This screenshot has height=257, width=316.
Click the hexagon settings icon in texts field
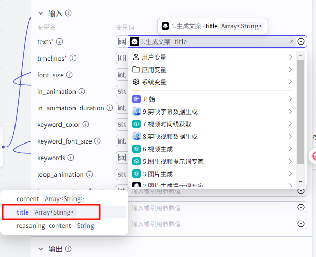point(302,41)
